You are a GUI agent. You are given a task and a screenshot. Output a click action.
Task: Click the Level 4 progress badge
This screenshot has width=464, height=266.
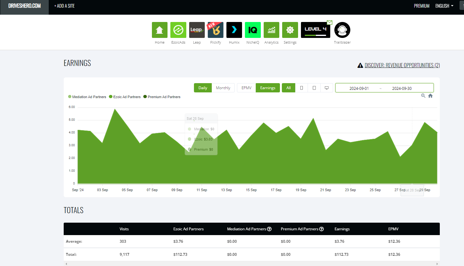pyautogui.click(x=315, y=30)
